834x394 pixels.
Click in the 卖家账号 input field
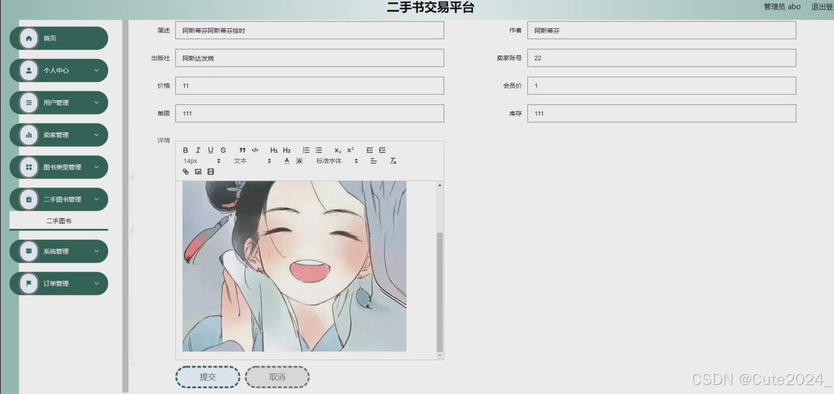pos(661,58)
